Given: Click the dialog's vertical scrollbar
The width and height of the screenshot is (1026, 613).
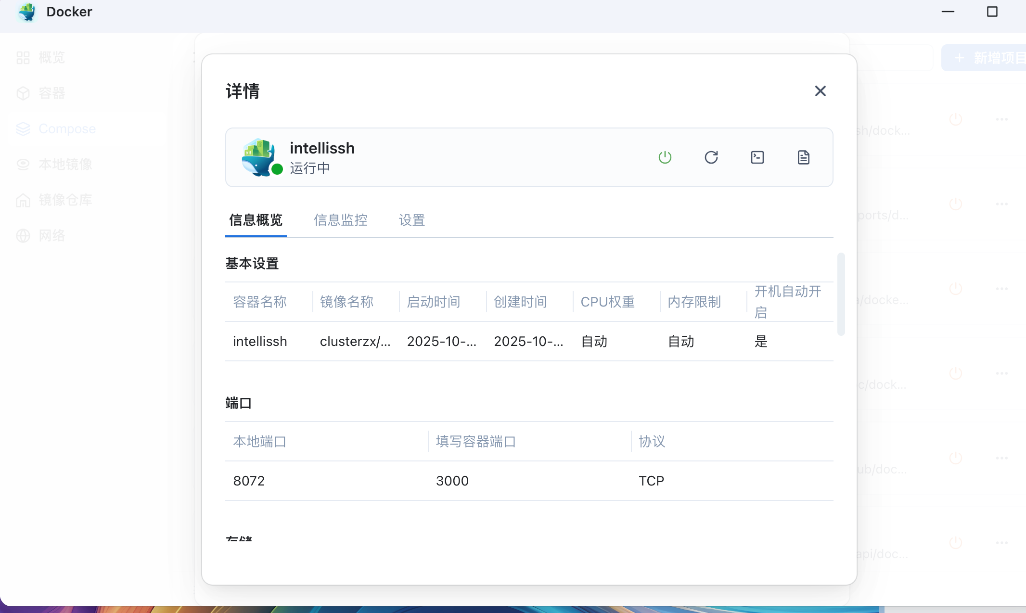Looking at the screenshot, I should (841, 294).
